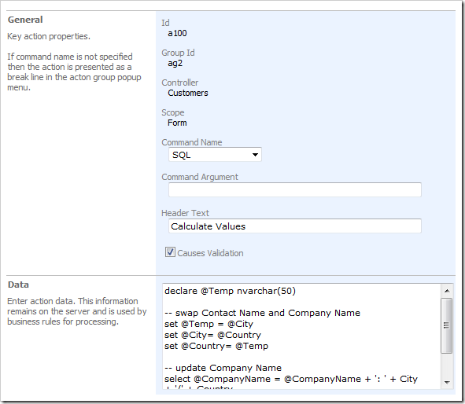Toggle the Causes Validation checkbox
Screen dimensions: 465x404
coord(170,252)
